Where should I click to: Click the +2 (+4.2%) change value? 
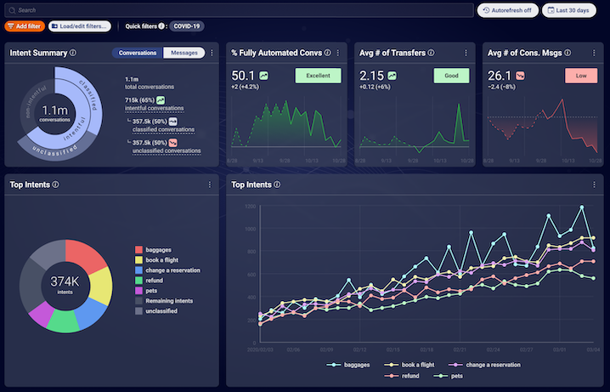[x=245, y=87]
